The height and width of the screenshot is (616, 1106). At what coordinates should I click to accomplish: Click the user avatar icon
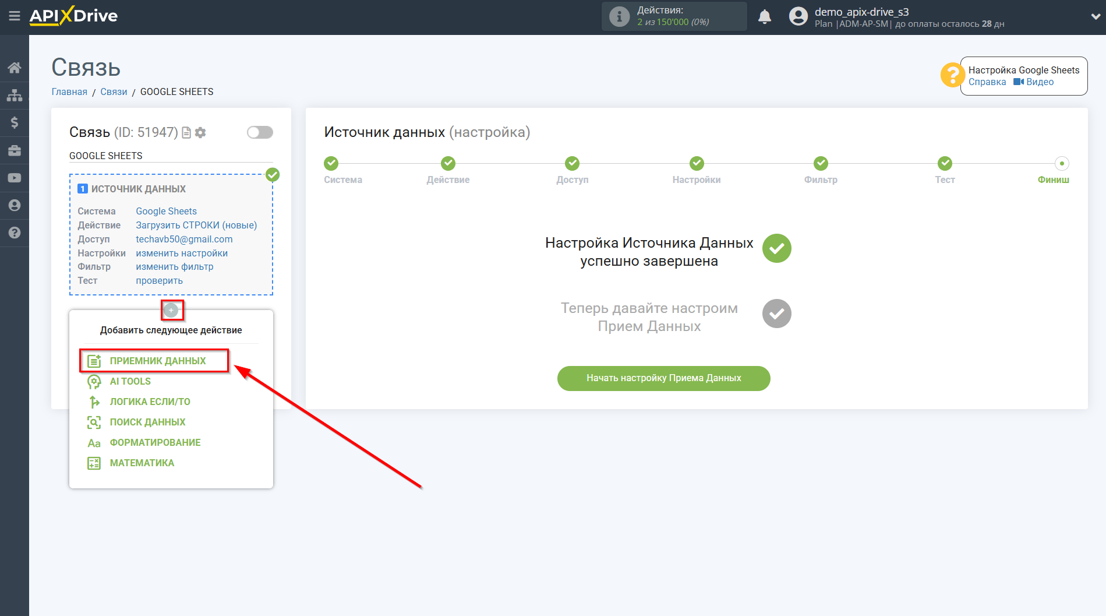pyautogui.click(x=798, y=16)
